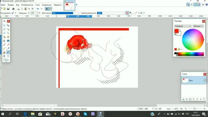Select the Rectangle Select tool
208x117 pixels.
pos(4,25)
